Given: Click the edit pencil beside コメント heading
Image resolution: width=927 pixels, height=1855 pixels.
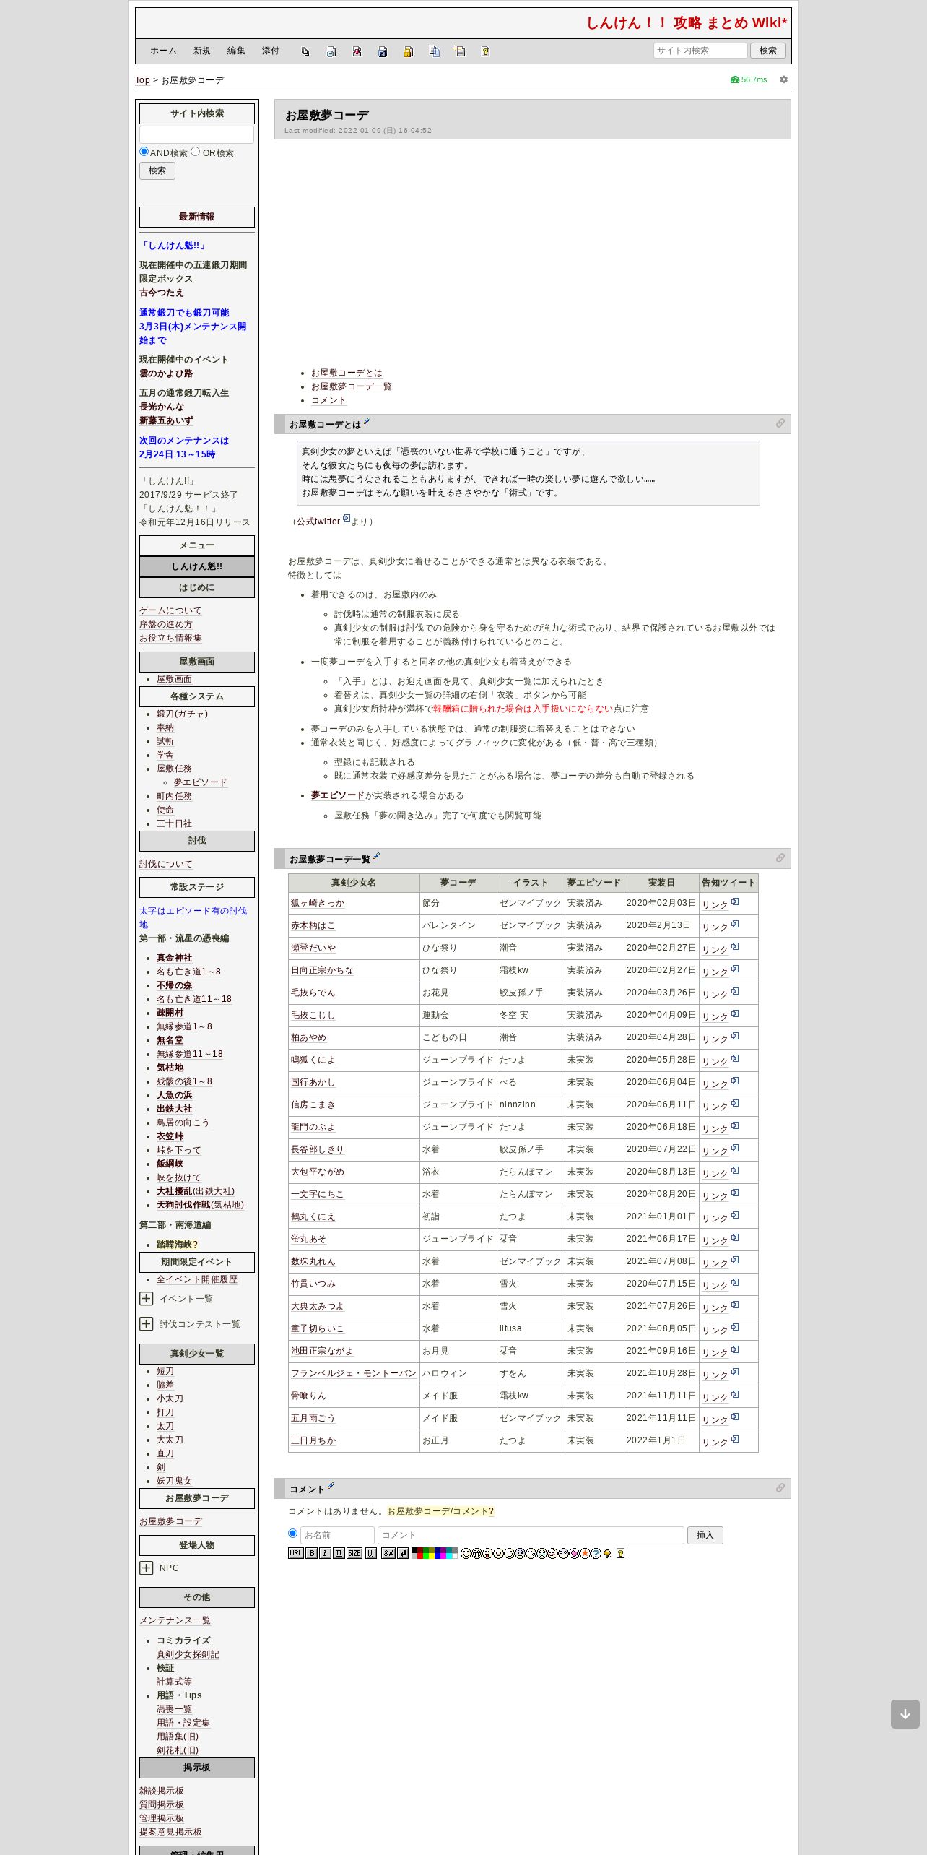Looking at the screenshot, I should coord(331,1487).
